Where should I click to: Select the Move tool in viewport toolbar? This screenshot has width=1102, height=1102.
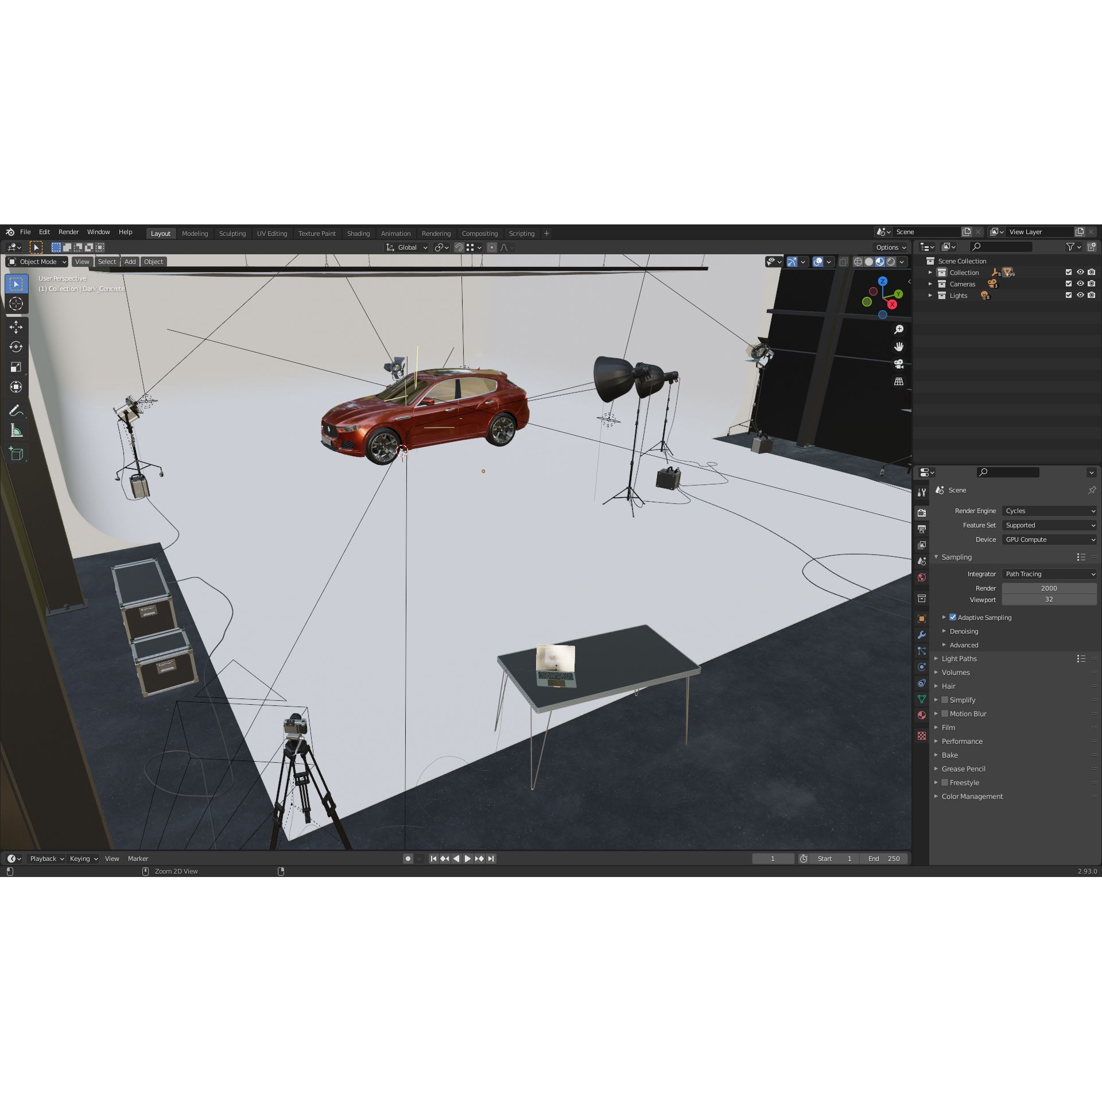[x=16, y=325]
